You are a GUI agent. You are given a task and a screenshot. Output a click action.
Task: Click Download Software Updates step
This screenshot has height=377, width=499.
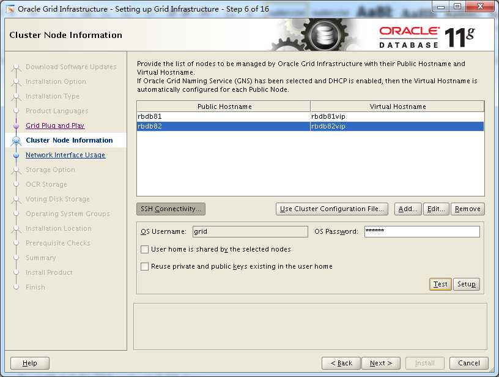tap(71, 67)
